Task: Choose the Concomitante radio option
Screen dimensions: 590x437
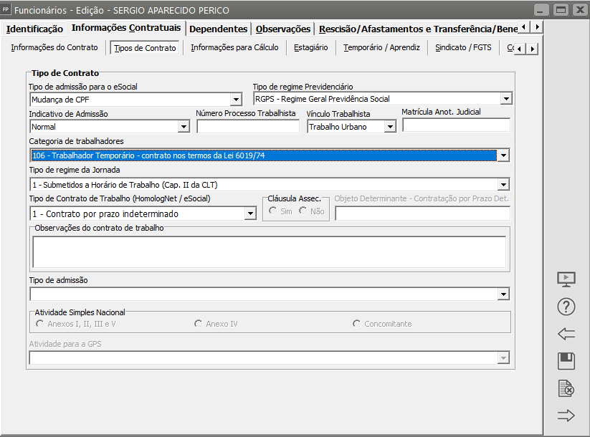Action: click(357, 324)
